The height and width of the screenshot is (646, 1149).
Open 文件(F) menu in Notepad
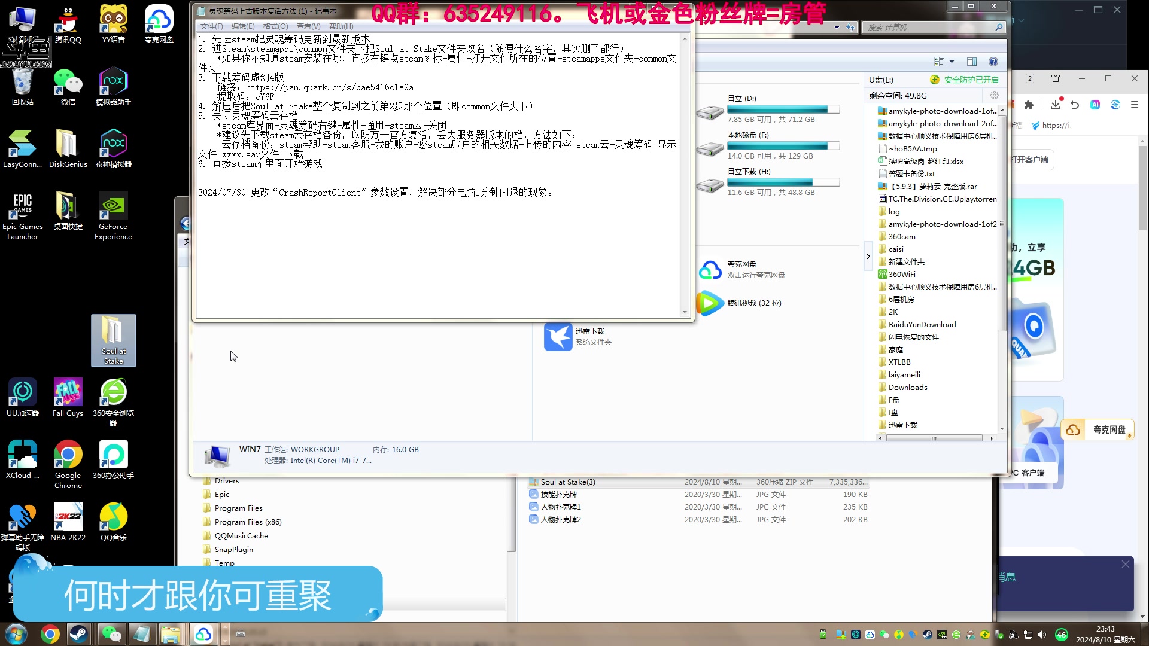point(211,26)
